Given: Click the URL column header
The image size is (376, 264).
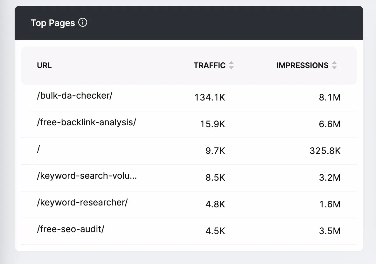Looking at the screenshot, I should point(44,66).
